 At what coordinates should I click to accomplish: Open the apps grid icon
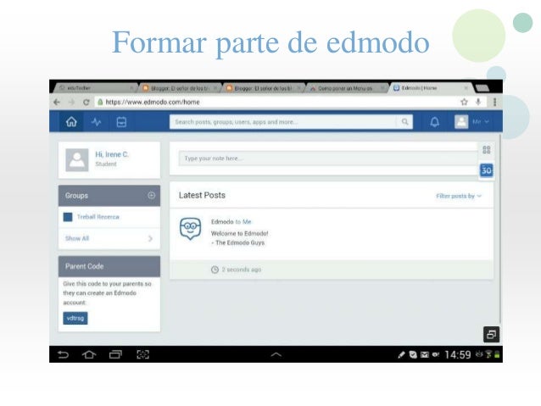487,150
